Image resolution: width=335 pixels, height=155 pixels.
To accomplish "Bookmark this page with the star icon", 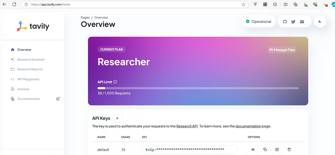I will (243, 5).
